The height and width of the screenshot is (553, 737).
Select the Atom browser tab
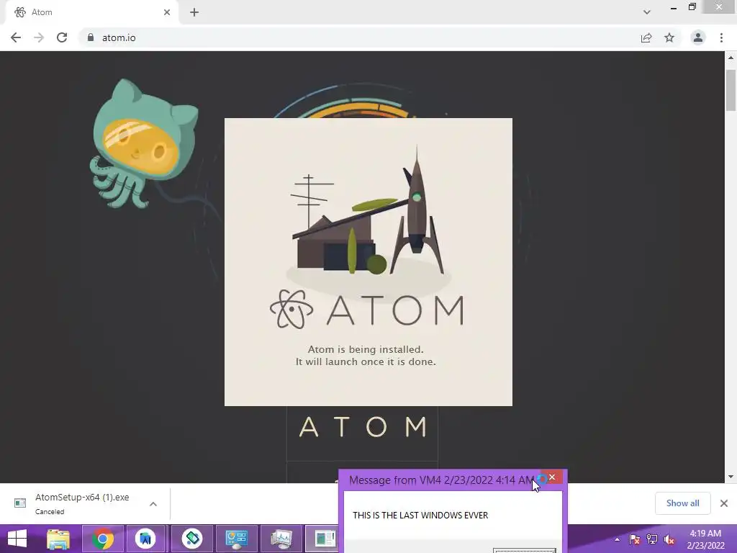pyautogui.click(x=91, y=12)
